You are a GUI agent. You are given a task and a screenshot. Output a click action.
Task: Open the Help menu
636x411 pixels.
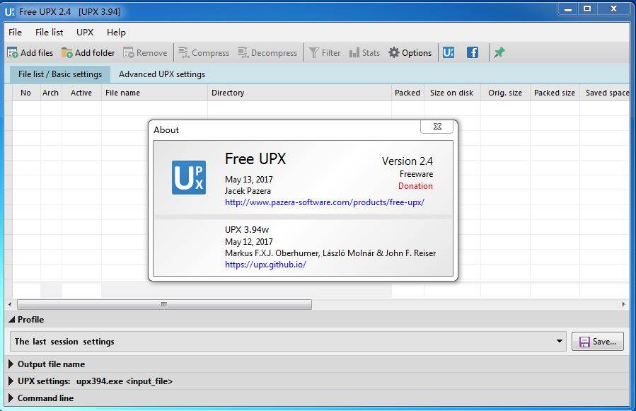click(116, 32)
